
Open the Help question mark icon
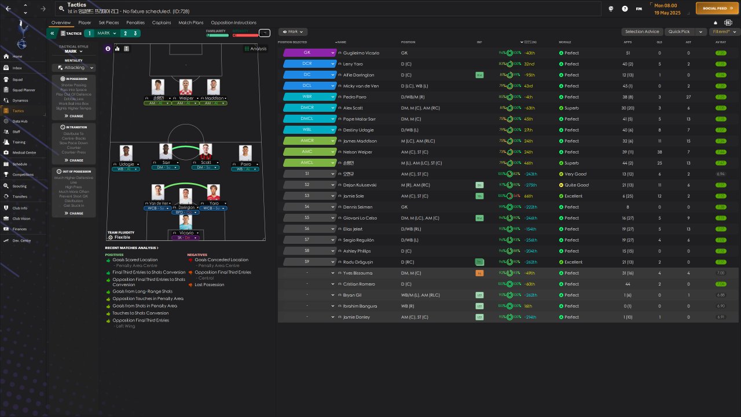click(625, 9)
